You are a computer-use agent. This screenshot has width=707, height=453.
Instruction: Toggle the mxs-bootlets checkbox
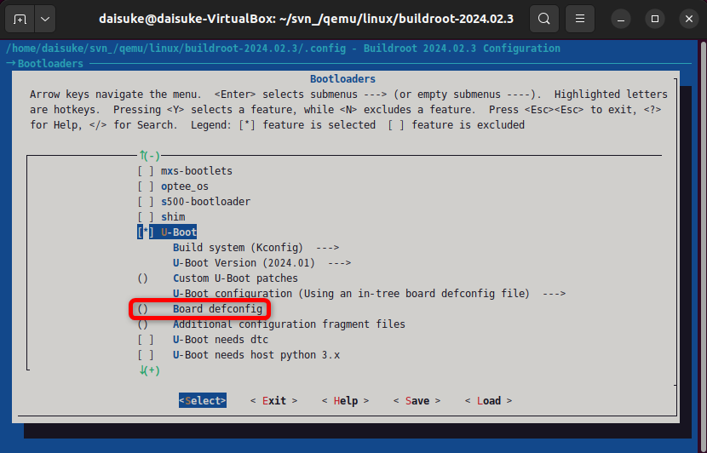[146, 171]
